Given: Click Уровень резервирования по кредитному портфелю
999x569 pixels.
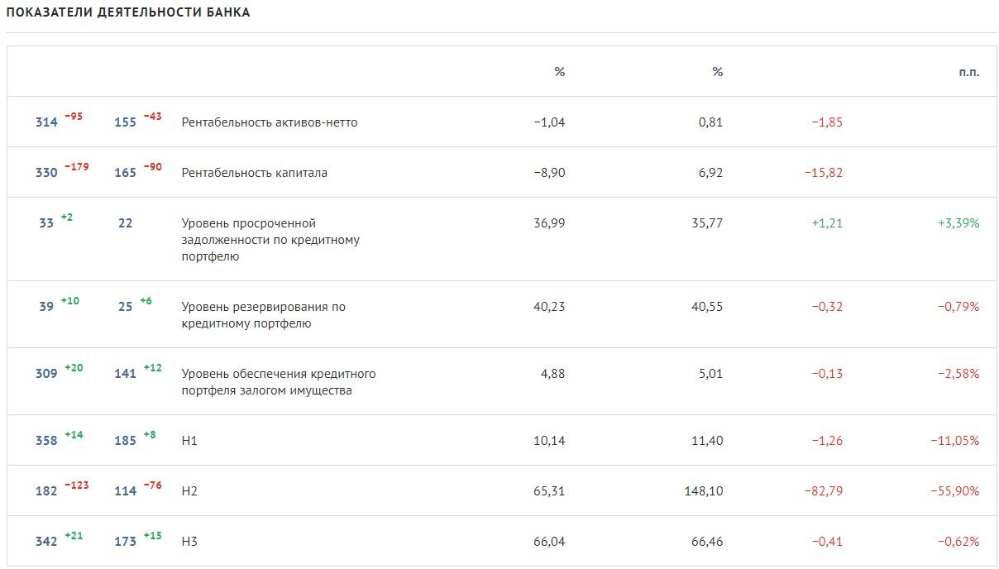Looking at the screenshot, I should click(264, 315).
